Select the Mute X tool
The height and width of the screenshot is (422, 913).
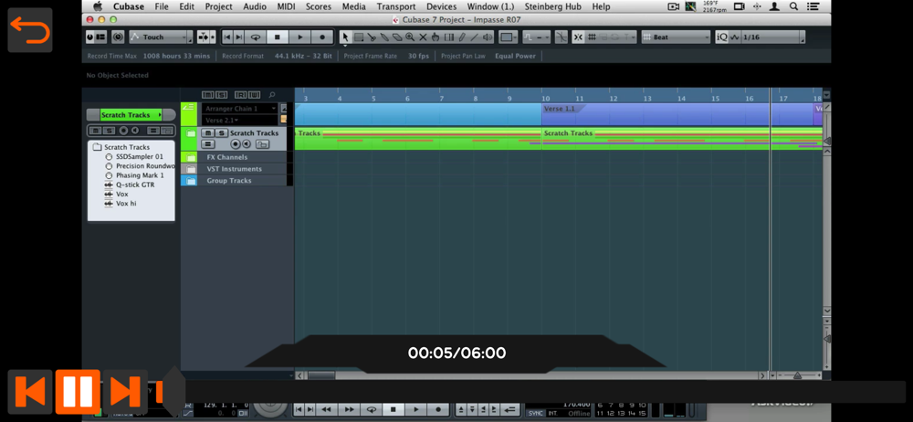point(423,37)
